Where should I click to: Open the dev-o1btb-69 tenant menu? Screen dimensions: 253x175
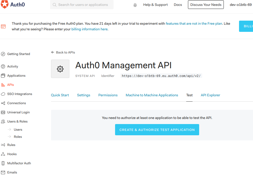[241, 5]
